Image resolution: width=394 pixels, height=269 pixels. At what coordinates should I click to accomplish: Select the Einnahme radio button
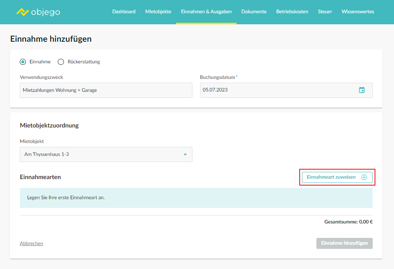coord(23,62)
